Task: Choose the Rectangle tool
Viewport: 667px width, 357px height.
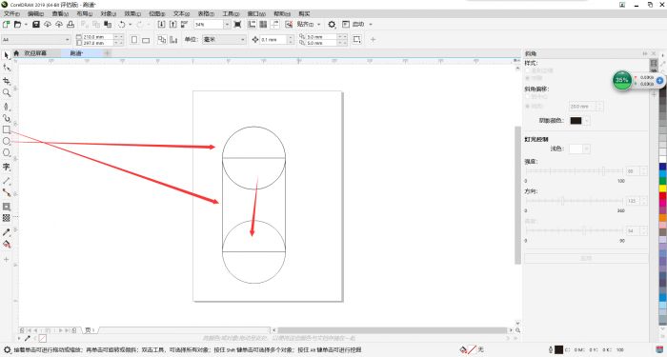Action: point(7,129)
